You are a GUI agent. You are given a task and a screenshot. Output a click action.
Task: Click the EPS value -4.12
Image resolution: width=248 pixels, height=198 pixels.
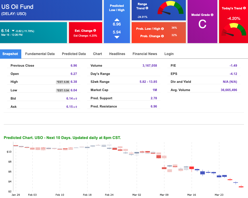click(233, 74)
